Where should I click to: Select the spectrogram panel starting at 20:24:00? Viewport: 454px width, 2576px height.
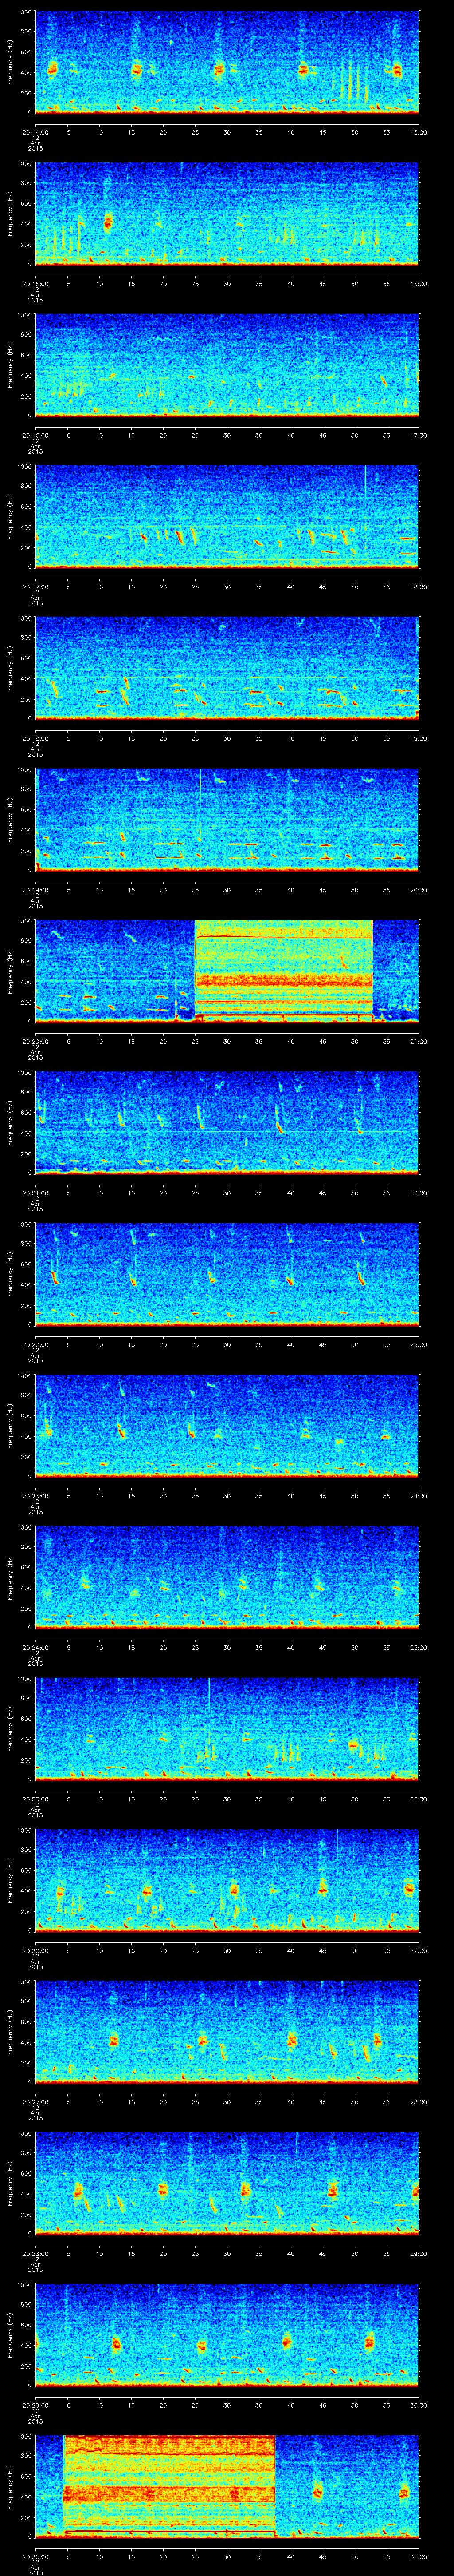coord(227,1577)
